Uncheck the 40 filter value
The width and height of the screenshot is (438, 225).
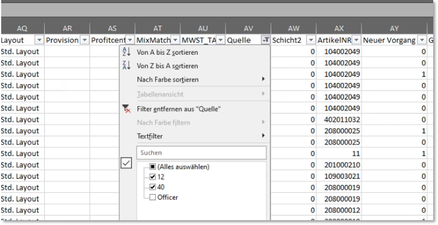(152, 187)
